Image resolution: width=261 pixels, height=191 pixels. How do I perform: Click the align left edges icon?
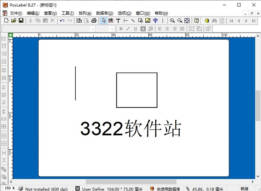pos(4,39)
